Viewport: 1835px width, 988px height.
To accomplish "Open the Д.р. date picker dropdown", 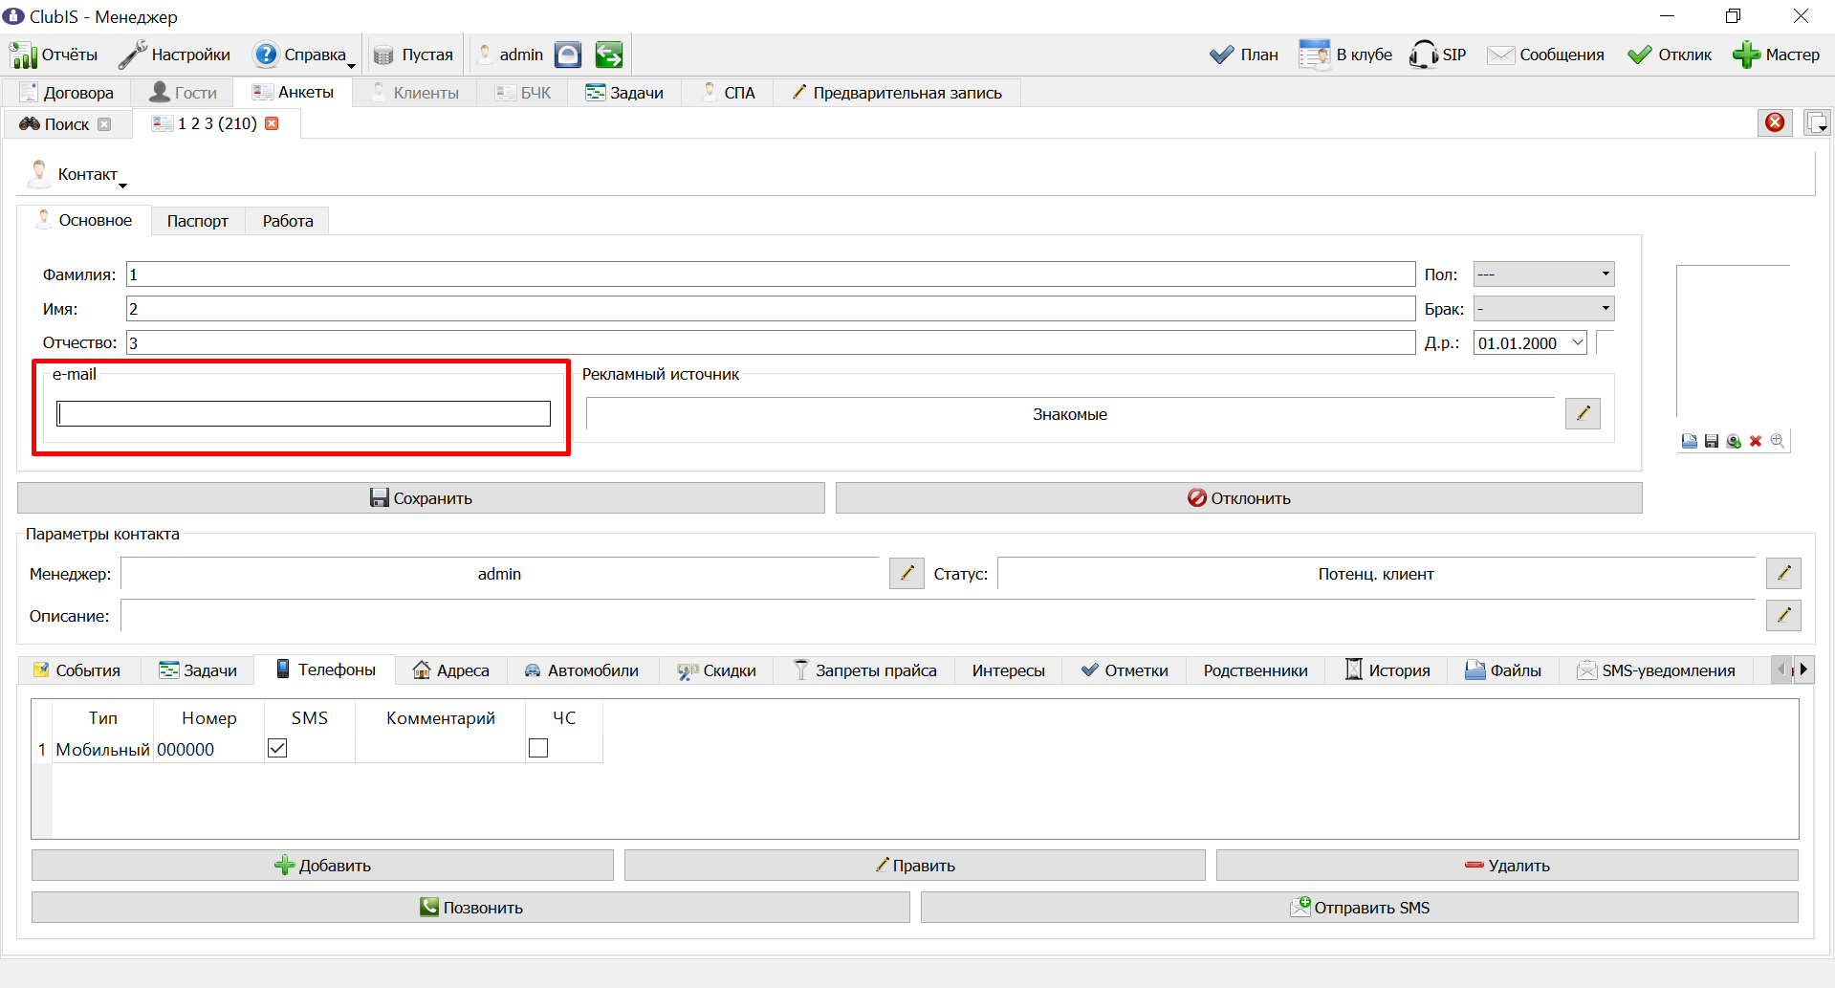I will (1578, 342).
